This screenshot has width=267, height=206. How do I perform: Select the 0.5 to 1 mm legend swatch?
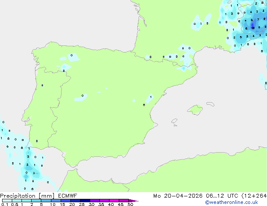(x=17, y=201)
